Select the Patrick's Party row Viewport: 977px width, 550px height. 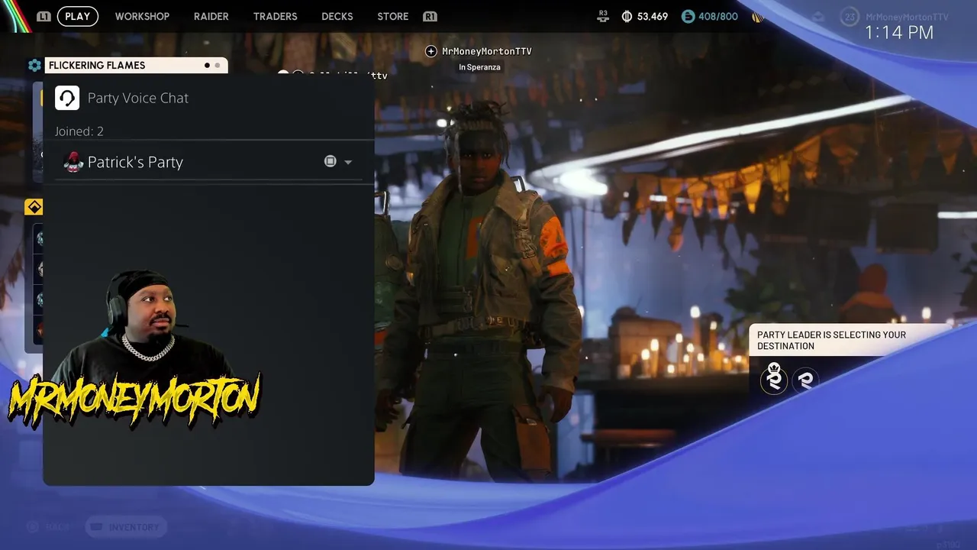pos(208,162)
